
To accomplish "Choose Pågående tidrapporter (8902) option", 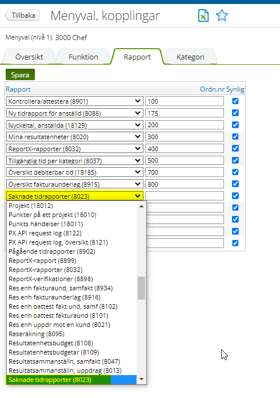I will coord(71,251).
